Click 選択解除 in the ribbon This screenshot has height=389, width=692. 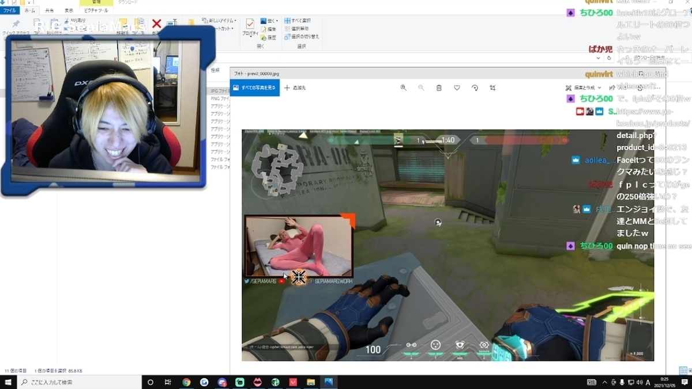coord(296,28)
